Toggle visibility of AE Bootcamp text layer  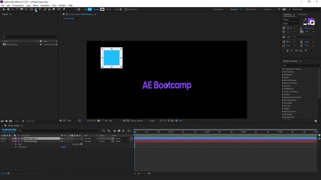(2, 141)
